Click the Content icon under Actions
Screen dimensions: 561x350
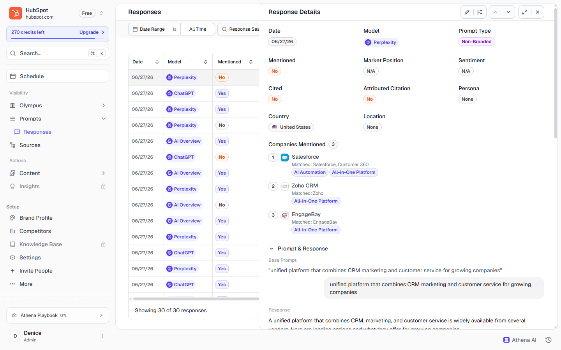pyautogui.click(x=12, y=173)
